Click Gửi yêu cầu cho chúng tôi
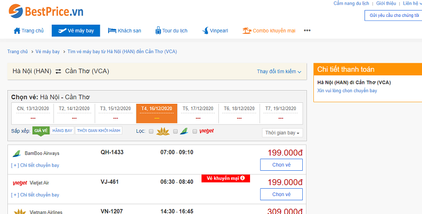Screen dimensions: 422x214 click(393, 15)
